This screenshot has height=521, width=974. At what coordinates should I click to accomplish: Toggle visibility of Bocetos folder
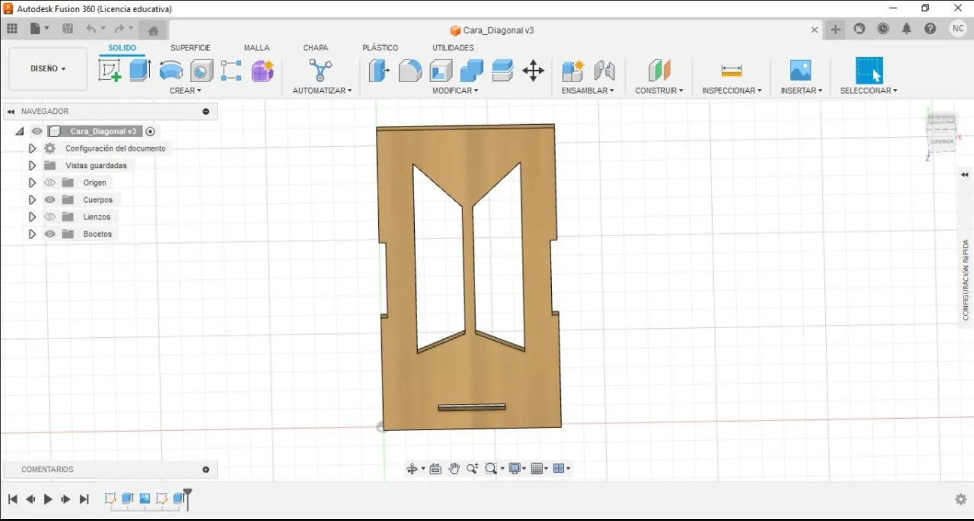pos(50,234)
